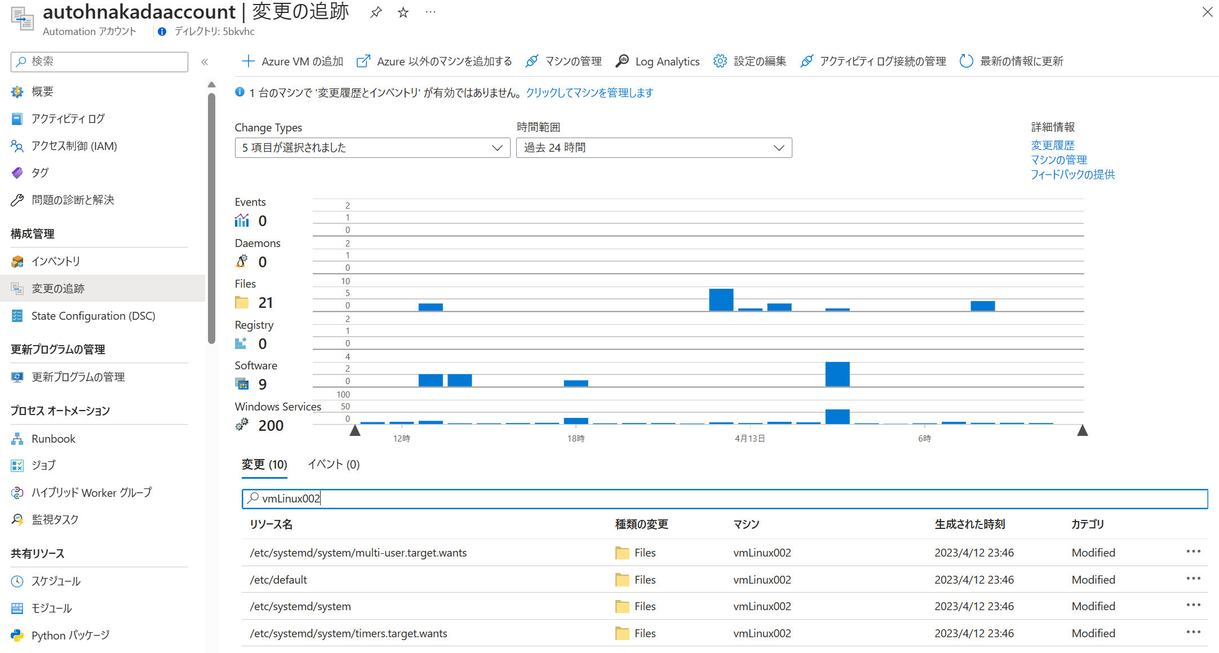The height and width of the screenshot is (653, 1219).
Task: Select State Configuration (DSC) item
Action: 93,316
